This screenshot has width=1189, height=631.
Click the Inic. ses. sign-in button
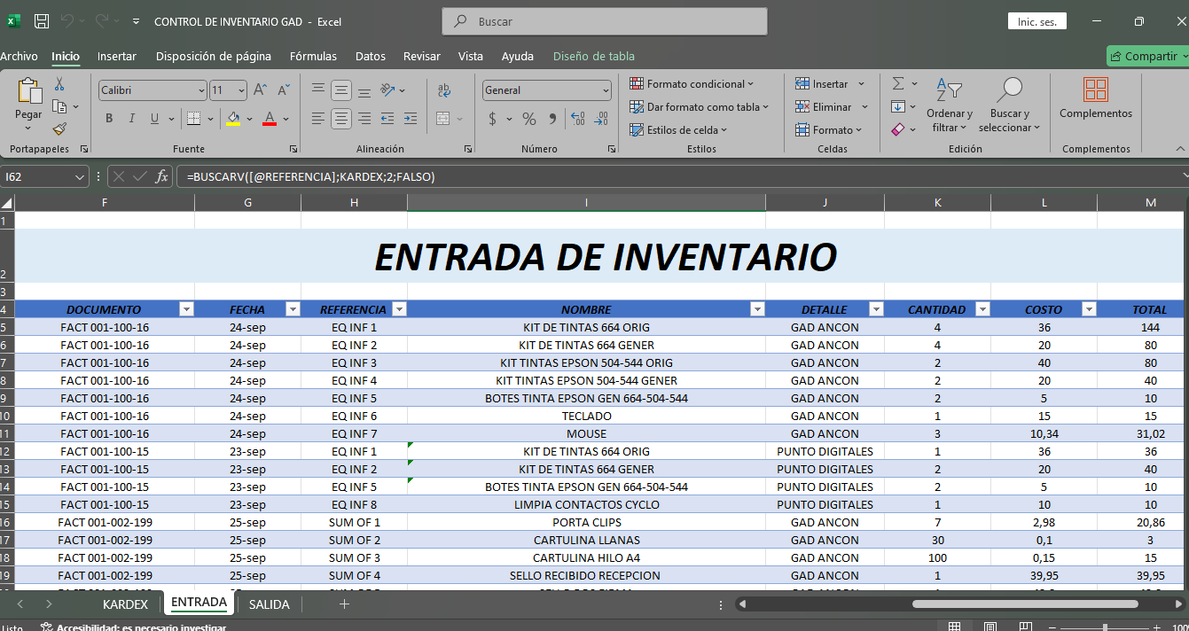(x=1036, y=21)
